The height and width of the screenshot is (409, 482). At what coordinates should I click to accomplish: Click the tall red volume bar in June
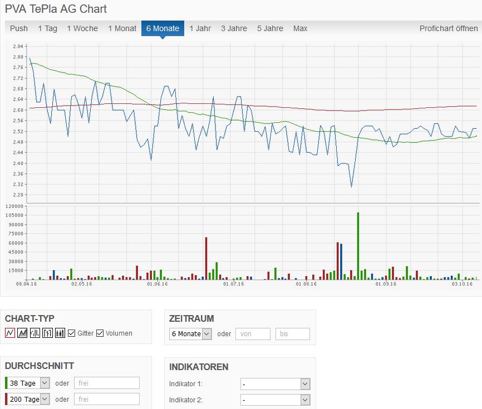(206, 258)
